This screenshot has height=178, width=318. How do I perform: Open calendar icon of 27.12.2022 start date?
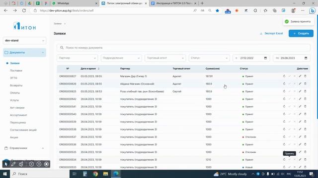pos(265,58)
